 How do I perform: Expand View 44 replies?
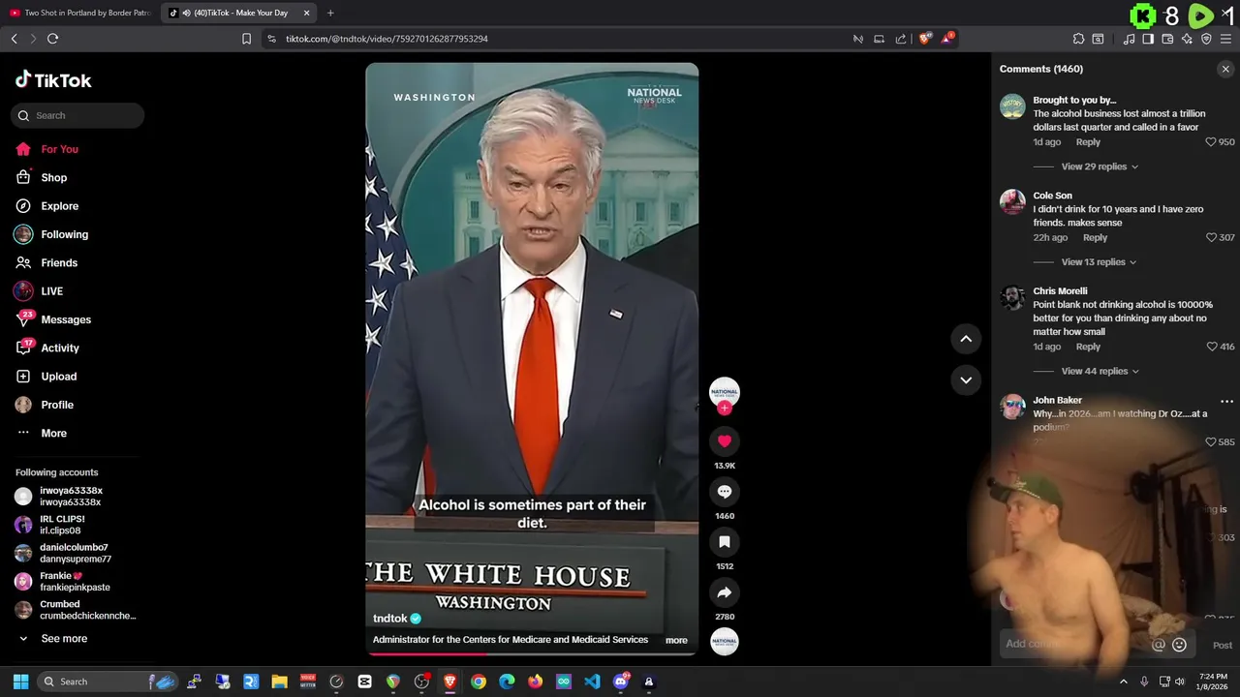(x=1100, y=371)
